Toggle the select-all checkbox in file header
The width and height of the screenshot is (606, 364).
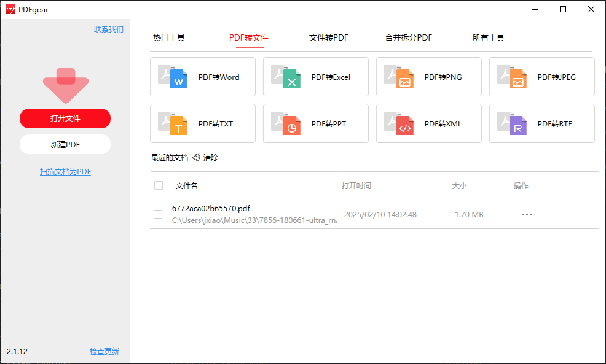(x=159, y=185)
